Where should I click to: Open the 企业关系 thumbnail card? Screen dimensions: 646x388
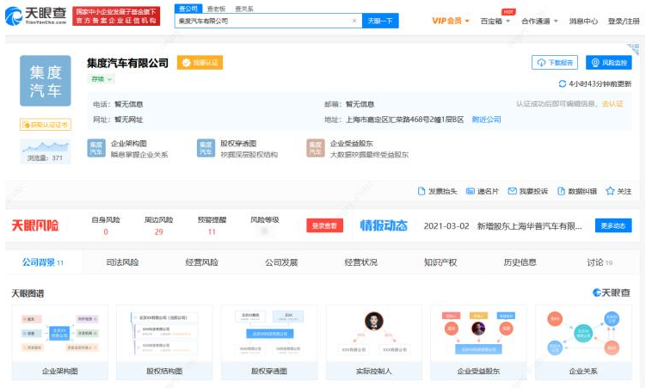[583, 342]
